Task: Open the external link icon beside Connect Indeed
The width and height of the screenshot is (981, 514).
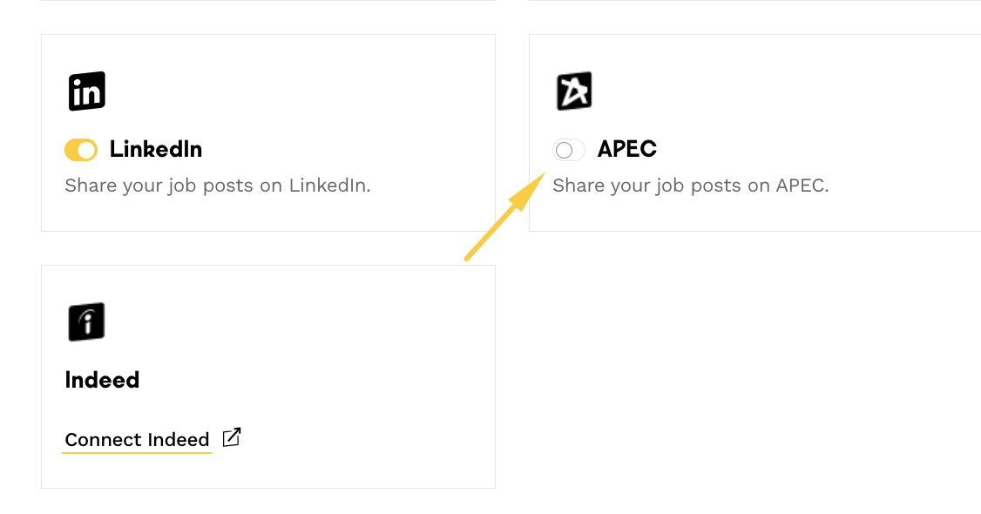Action: [x=232, y=437]
